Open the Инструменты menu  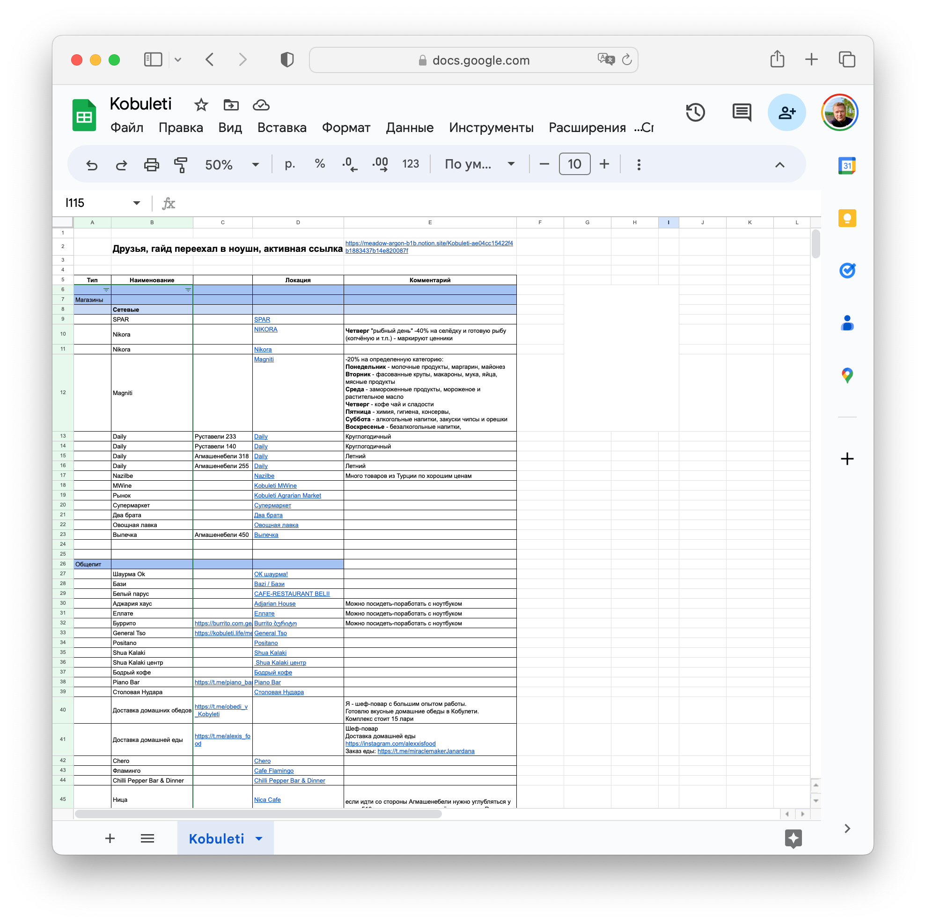(491, 127)
